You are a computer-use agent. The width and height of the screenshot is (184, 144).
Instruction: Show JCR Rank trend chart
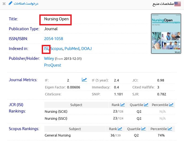pos(123,105)
